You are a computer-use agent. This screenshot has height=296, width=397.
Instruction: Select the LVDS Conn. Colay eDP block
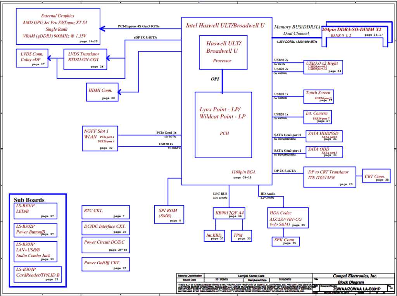tap(32, 58)
